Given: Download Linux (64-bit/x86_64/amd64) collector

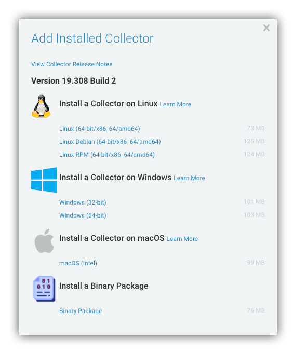Looking at the screenshot, I should (100, 129).
